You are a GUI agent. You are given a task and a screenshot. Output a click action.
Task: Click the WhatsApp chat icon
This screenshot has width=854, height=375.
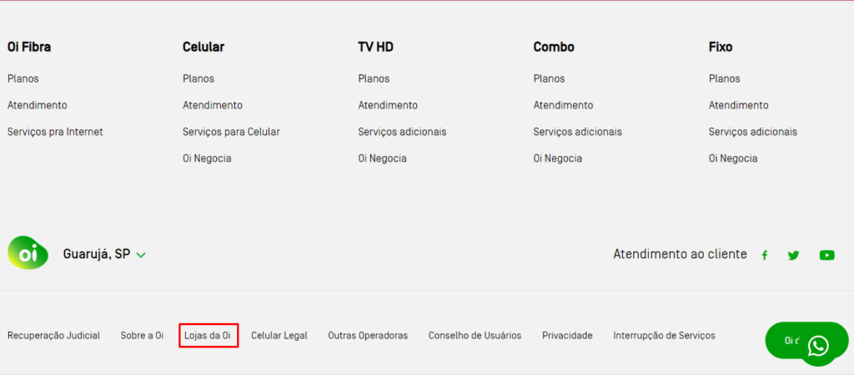pyautogui.click(x=818, y=346)
